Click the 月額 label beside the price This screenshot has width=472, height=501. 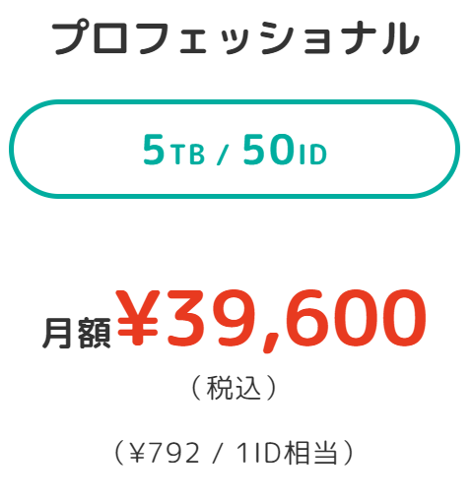77,333
